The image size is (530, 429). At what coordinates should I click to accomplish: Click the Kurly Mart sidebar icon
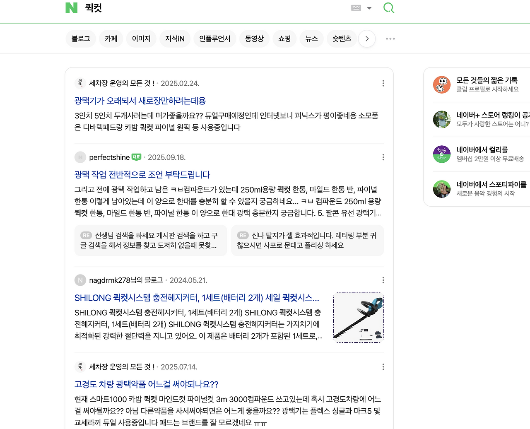point(441,154)
